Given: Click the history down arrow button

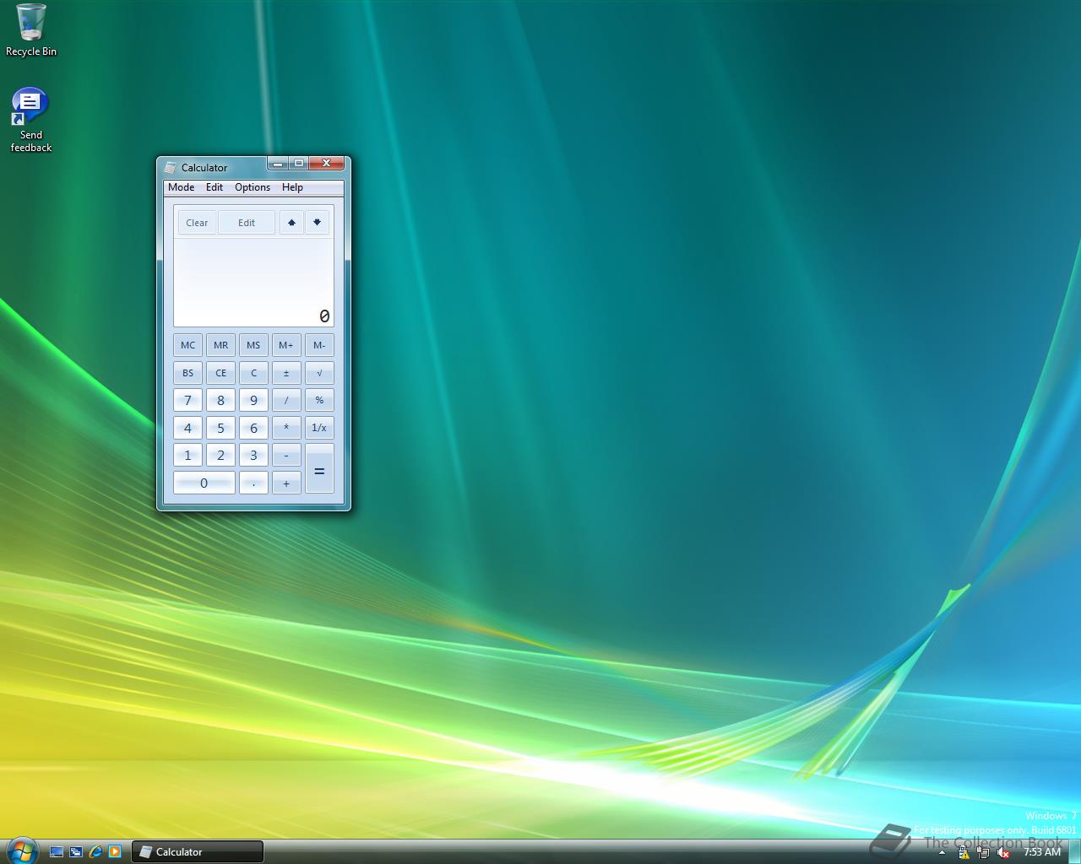Looking at the screenshot, I should click(x=317, y=223).
